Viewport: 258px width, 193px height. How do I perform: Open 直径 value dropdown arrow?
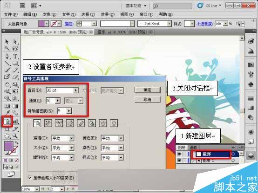(x=76, y=90)
